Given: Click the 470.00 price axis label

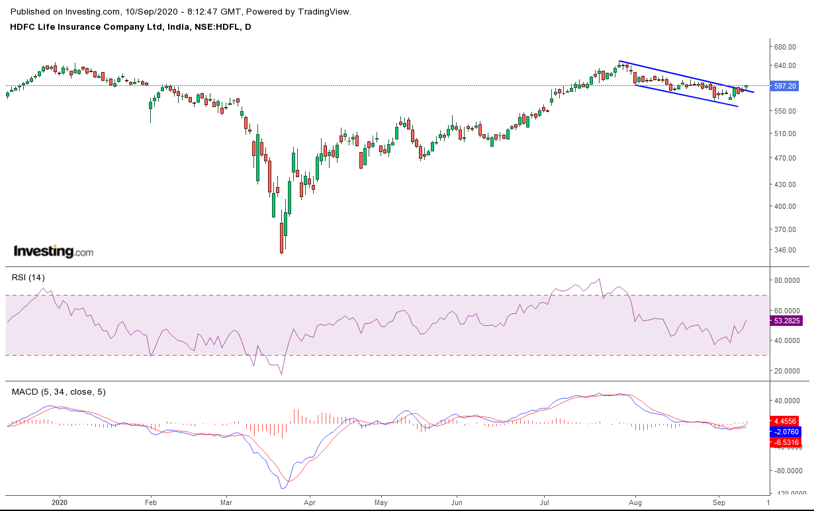Looking at the screenshot, I should 784,158.
